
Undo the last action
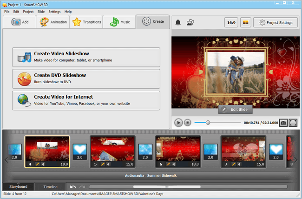(x=73, y=186)
